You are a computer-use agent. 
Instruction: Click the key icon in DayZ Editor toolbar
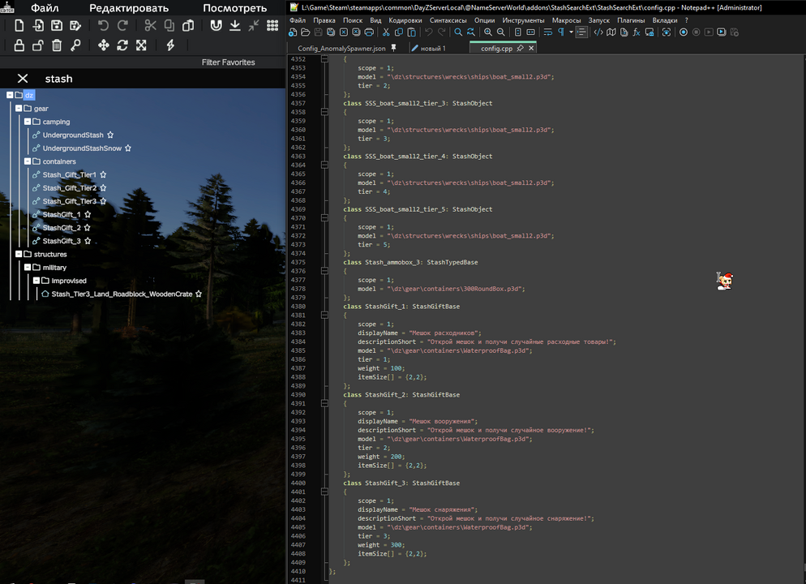(75, 45)
